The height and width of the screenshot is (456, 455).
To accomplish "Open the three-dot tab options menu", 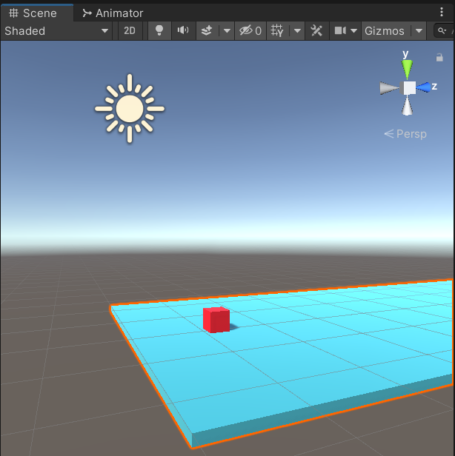I will (442, 12).
